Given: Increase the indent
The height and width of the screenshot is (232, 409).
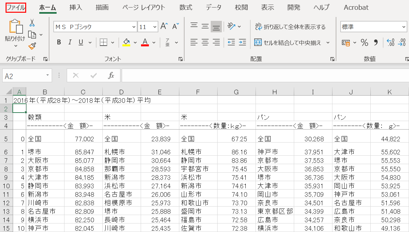Looking at the screenshot, I should point(242,42).
